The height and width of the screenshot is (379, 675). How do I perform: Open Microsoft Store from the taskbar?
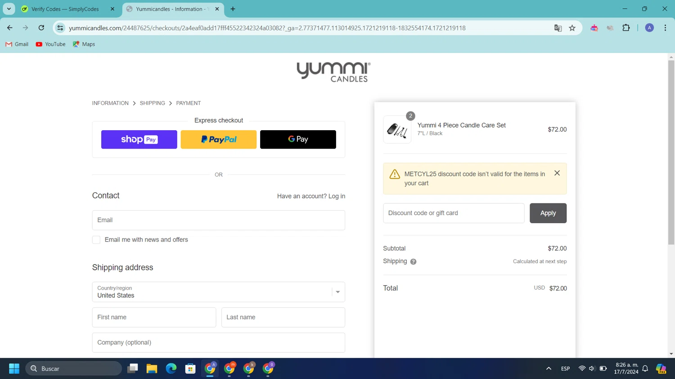click(x=190, y=369)
